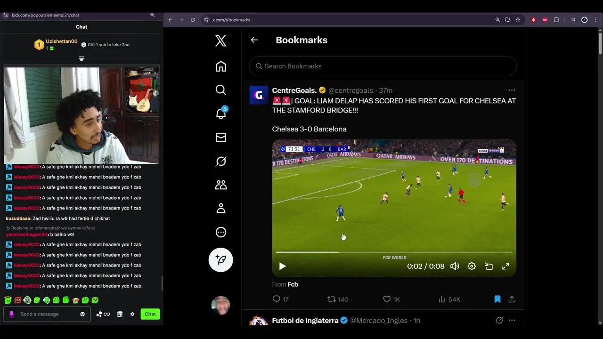
Task: Install app icon in address bar
Action: [508, 20]
